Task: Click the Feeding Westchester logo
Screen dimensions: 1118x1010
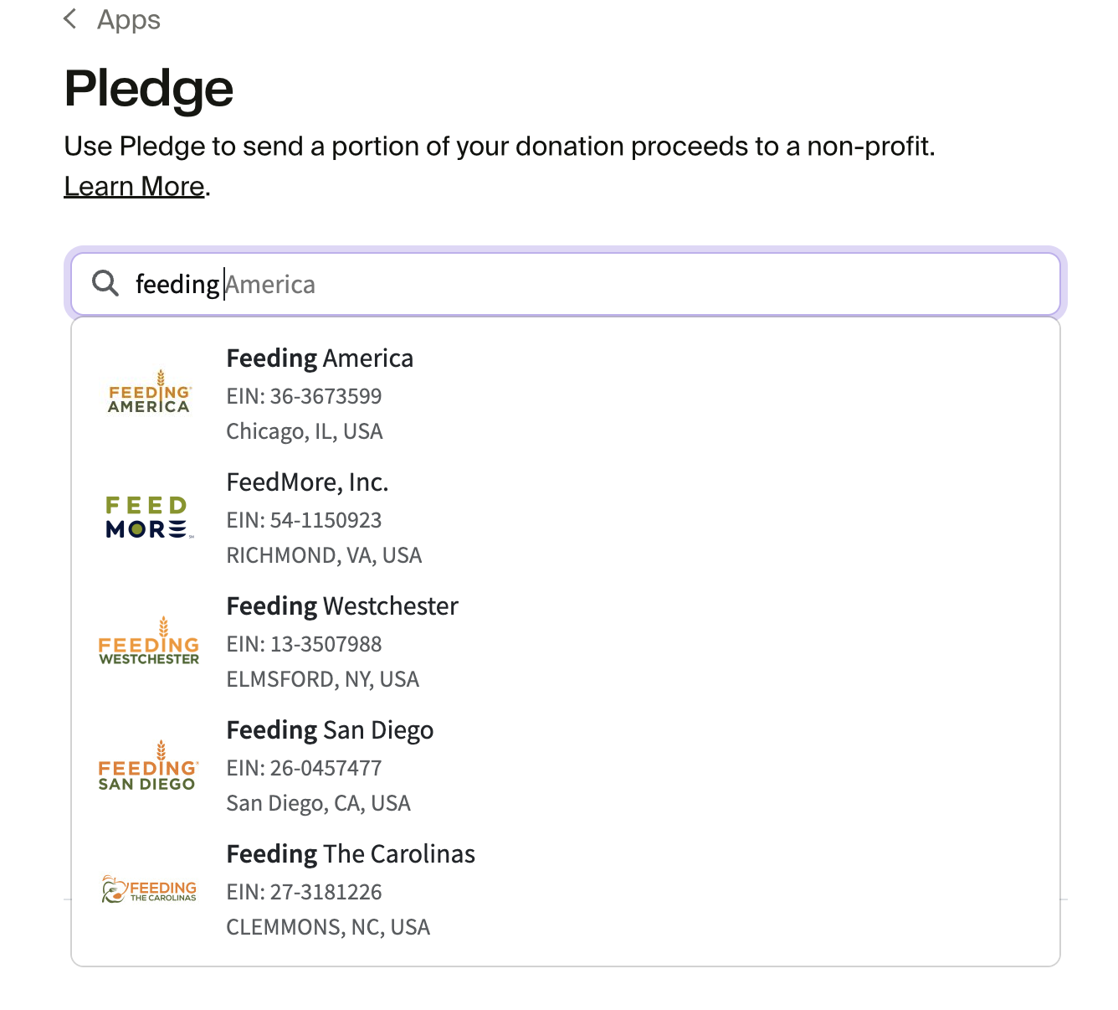Action: (149, 642)
